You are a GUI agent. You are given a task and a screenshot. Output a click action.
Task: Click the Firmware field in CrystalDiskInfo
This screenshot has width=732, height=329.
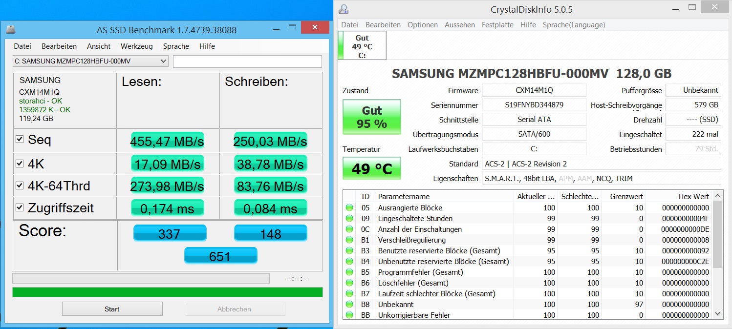534,90
